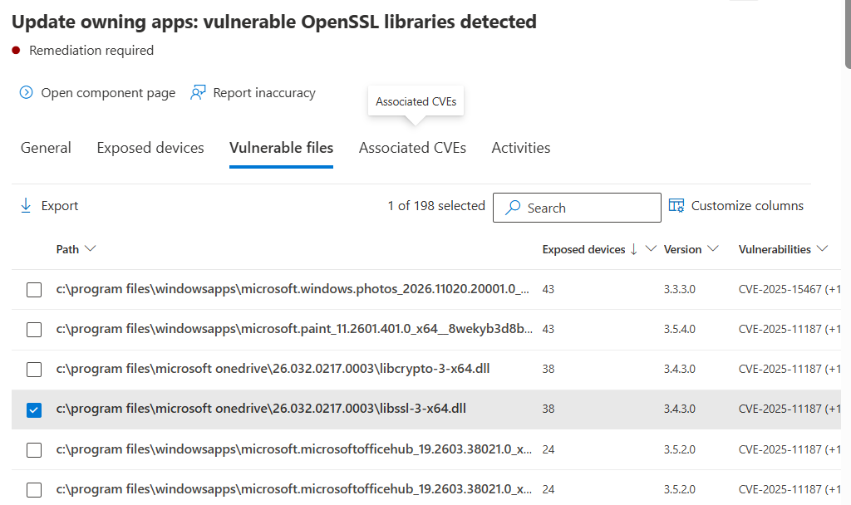Switch to the Exposed devices tab
This screenshot has height=505, width=851.
150,148
